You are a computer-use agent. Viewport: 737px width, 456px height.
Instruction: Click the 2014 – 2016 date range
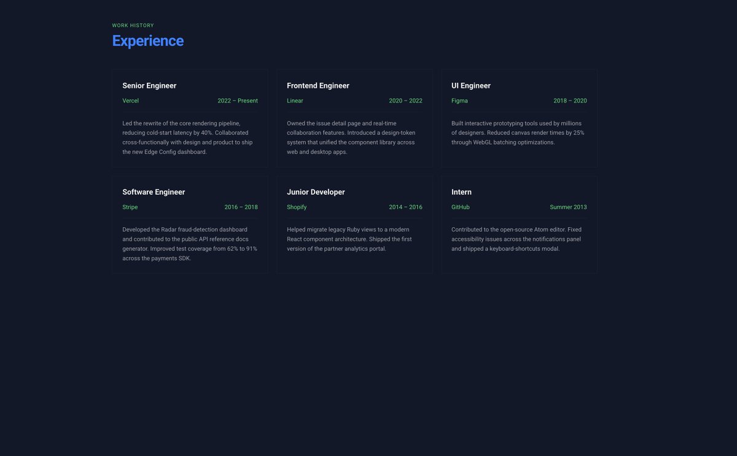[405, 207]
